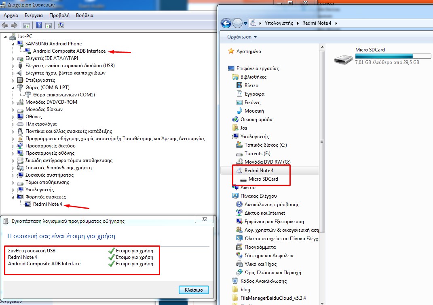Open recent locations dropdown arrow beside Forward
This screenshot has width=433, height=305.
point(245,23)
